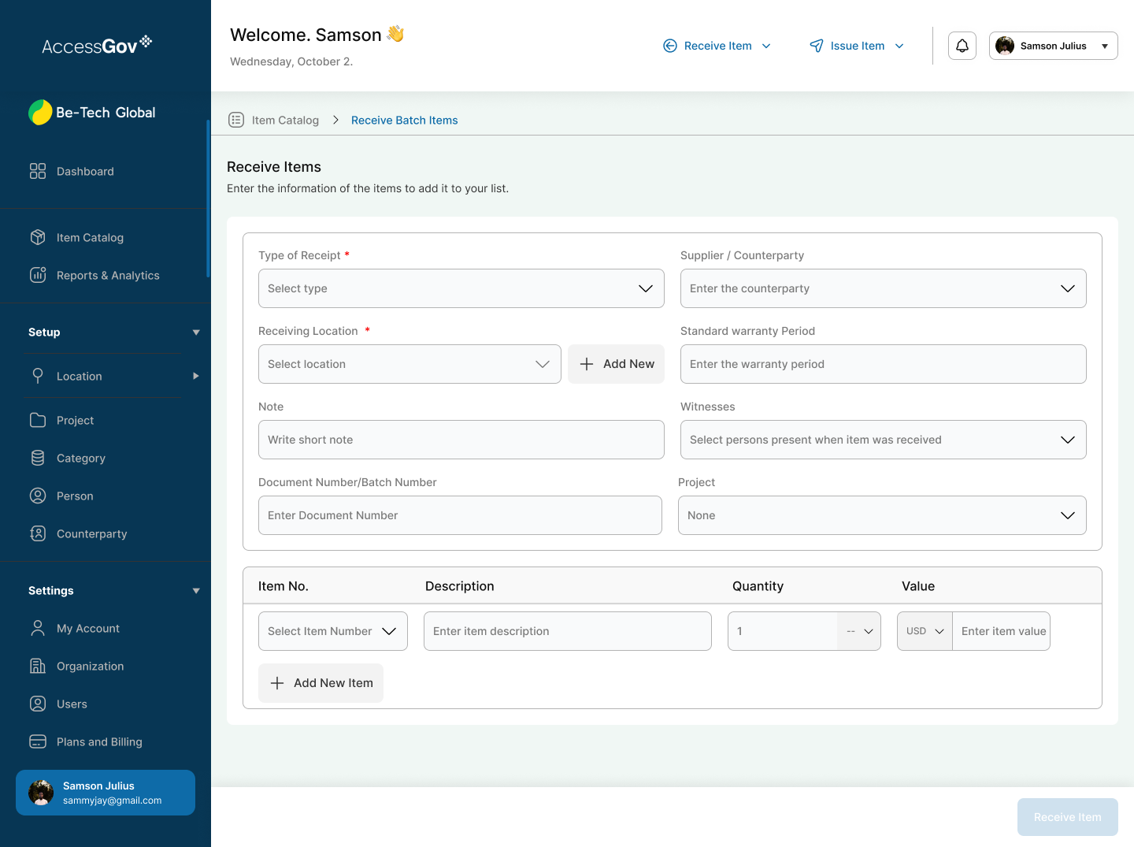Click the Location pin icon
This screenshot has width=1134, height=847.
[x=38, y=376]
